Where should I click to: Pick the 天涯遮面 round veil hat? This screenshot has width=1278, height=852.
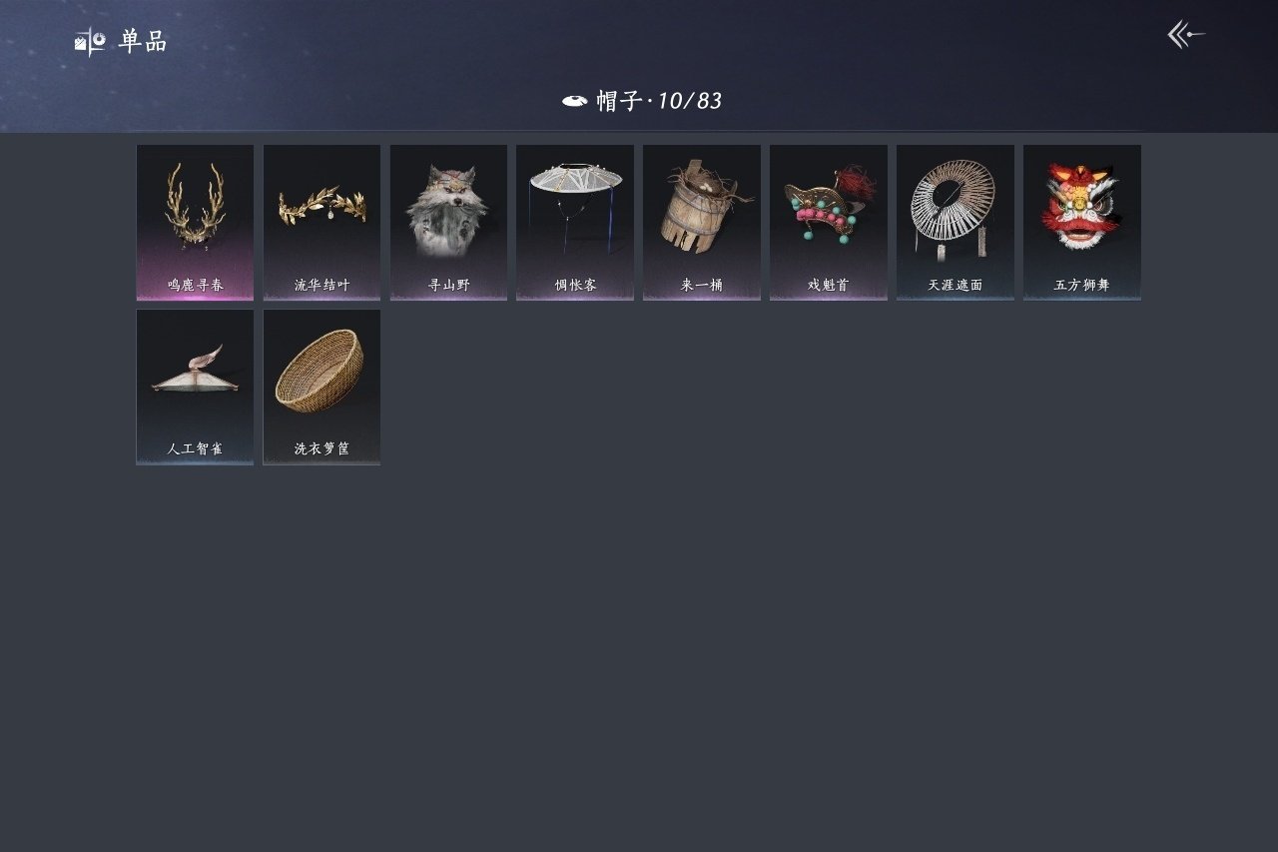(x=956, y=222)
